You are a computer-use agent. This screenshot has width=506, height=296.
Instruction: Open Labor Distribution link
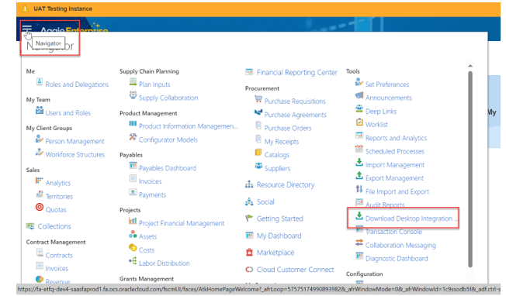pyautogui.click(x=165, y=263)
